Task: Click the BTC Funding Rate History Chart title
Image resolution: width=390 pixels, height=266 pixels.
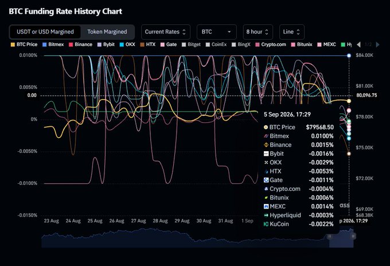Action: 65,11
